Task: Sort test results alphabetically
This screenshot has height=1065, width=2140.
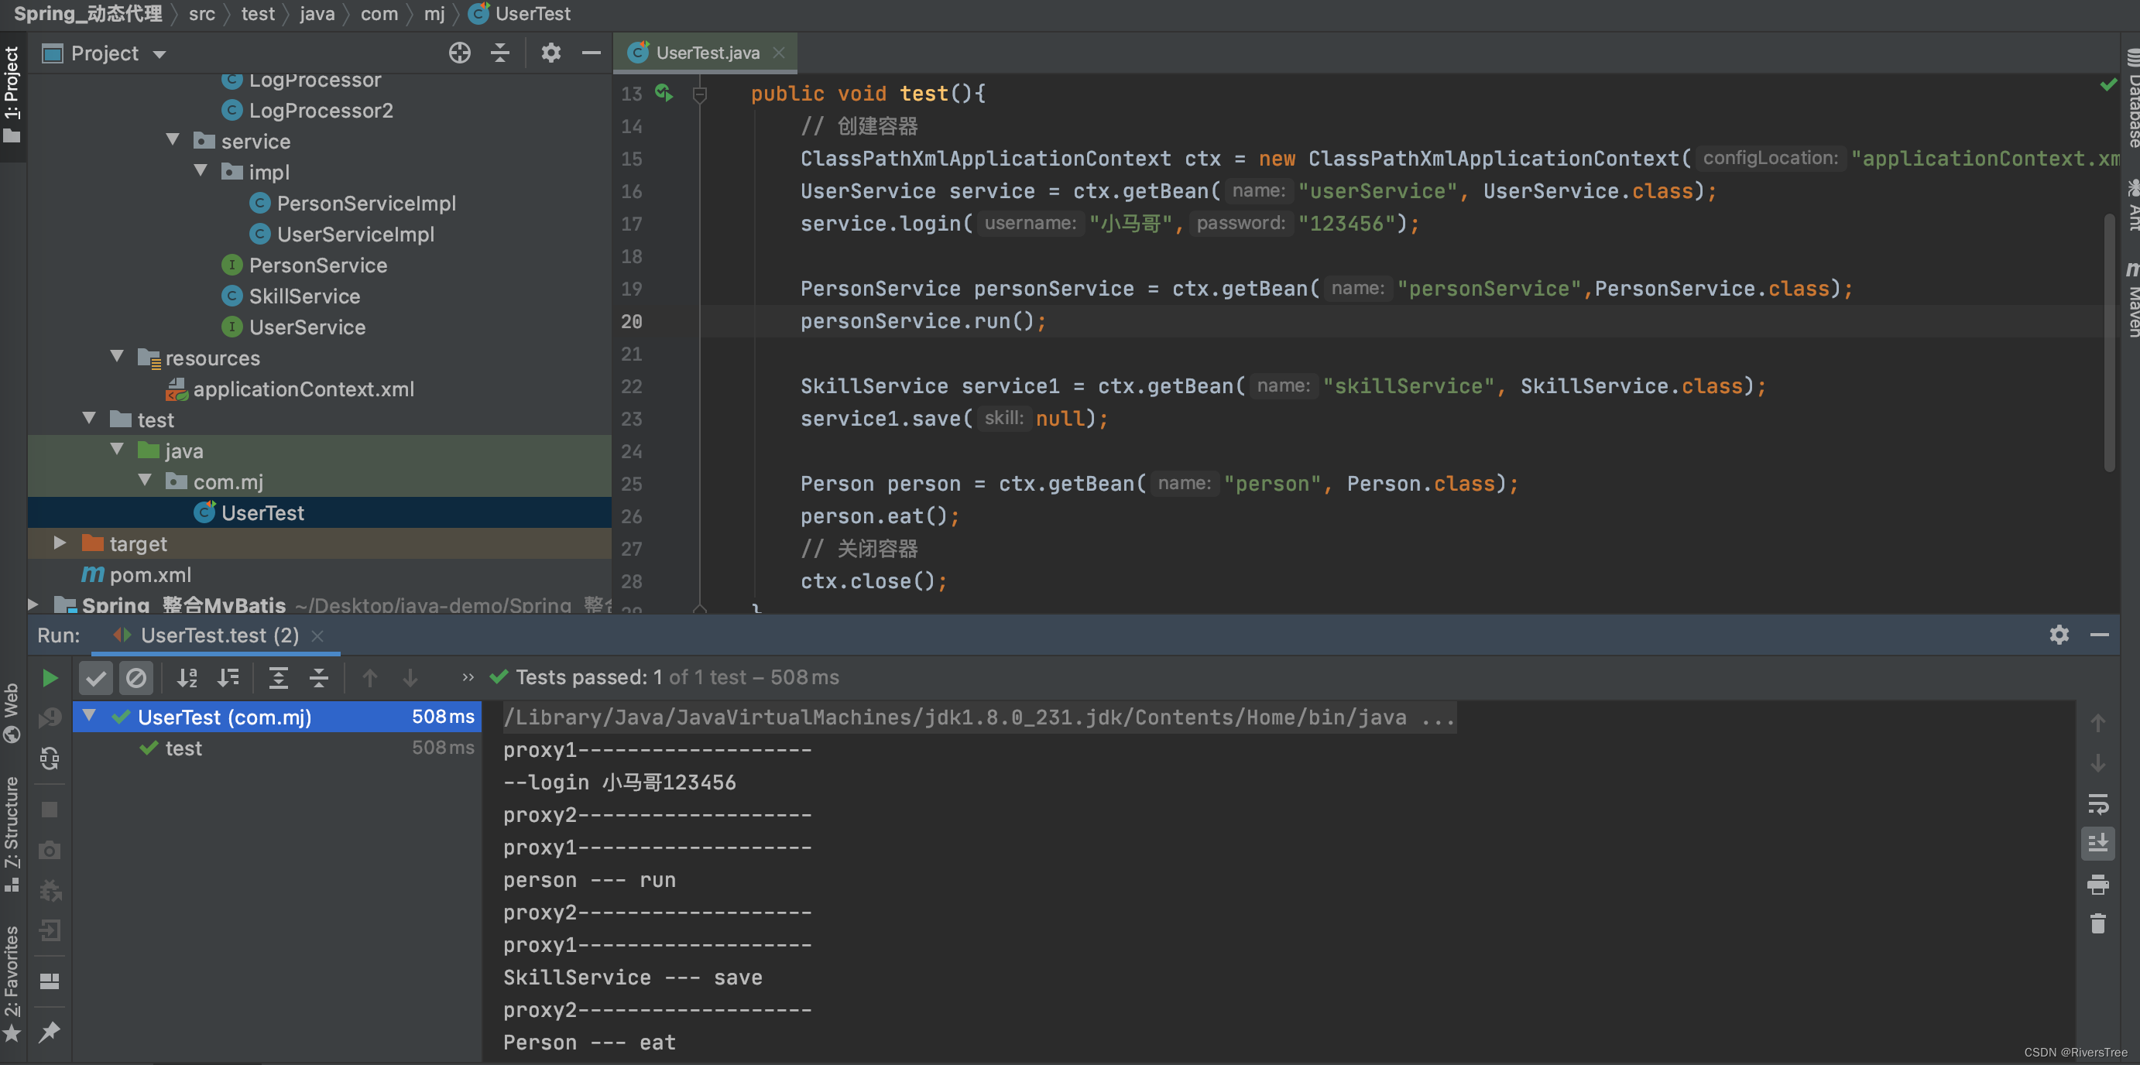Action: (x=187, y=678)
